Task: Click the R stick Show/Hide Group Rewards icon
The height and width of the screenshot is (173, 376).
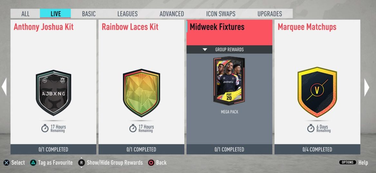Action: click(81, 163)
